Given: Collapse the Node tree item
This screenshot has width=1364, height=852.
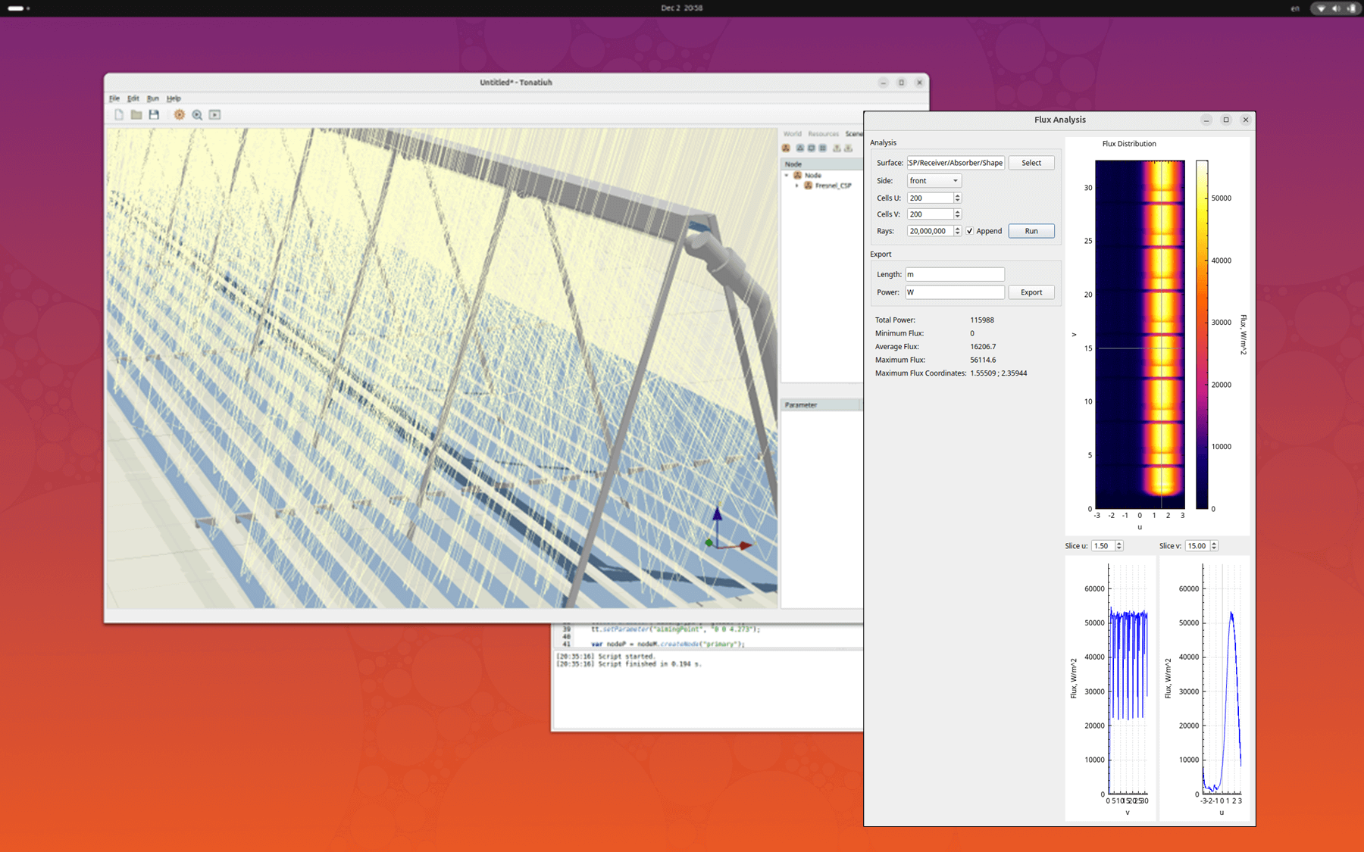Looking at the screenshot, I should (x=787, y=175).
